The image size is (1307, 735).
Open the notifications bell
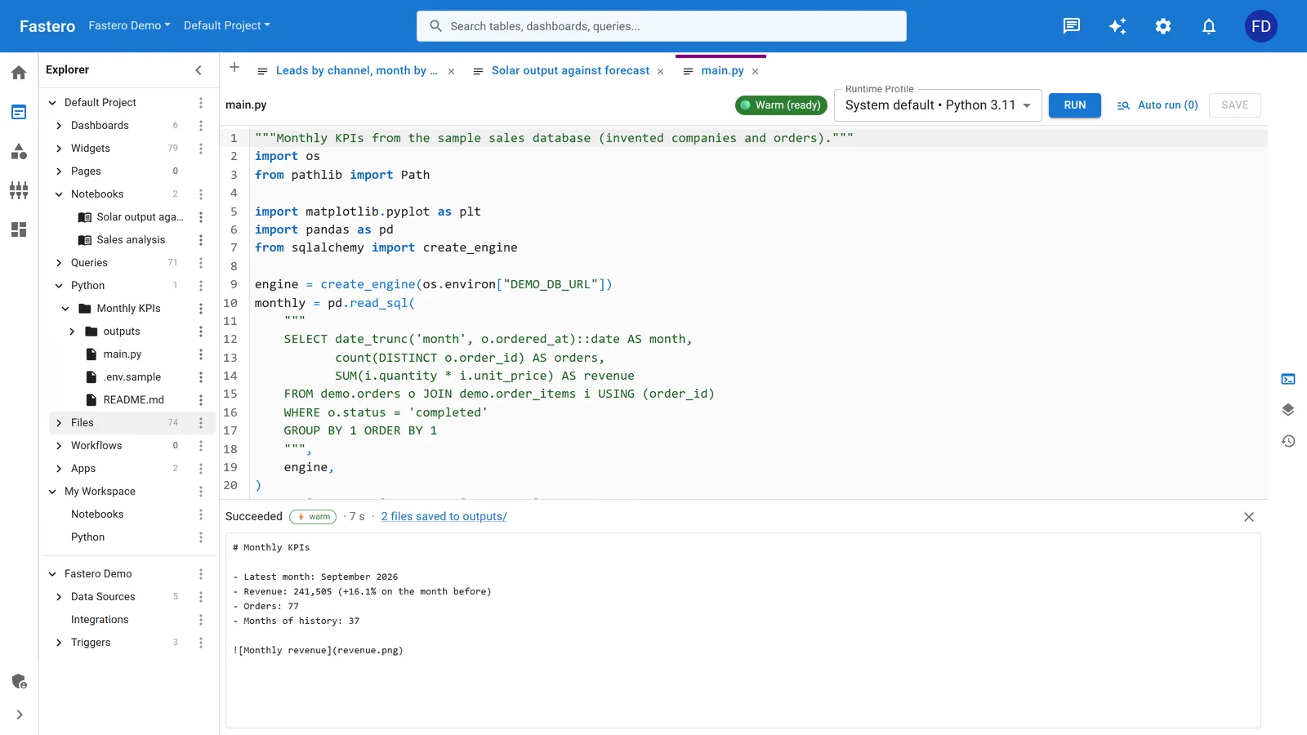tap(1209, 26)
